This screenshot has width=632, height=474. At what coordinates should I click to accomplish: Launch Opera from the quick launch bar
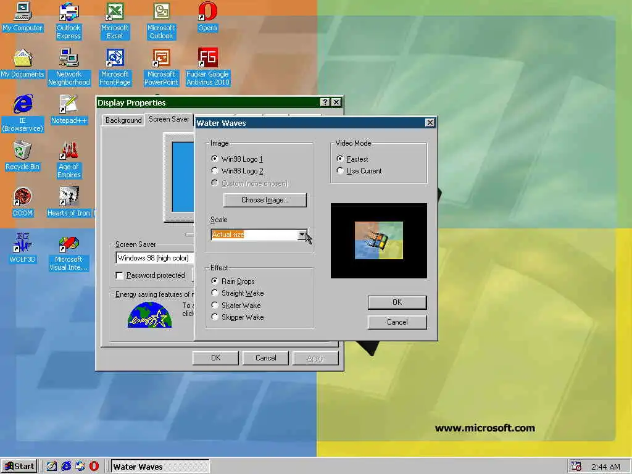[94, 467]
